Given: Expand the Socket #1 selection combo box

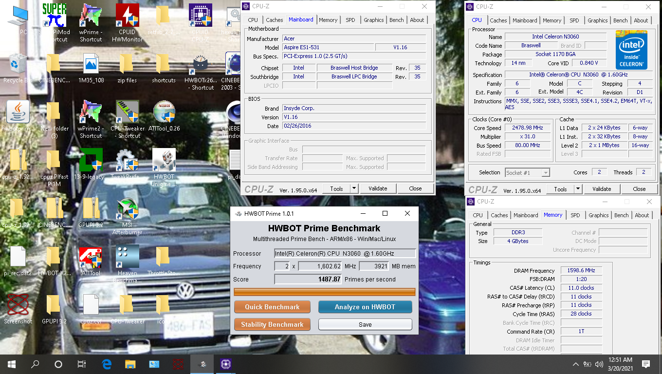Looking at the screenshot, I should click(x=528, y=172).
